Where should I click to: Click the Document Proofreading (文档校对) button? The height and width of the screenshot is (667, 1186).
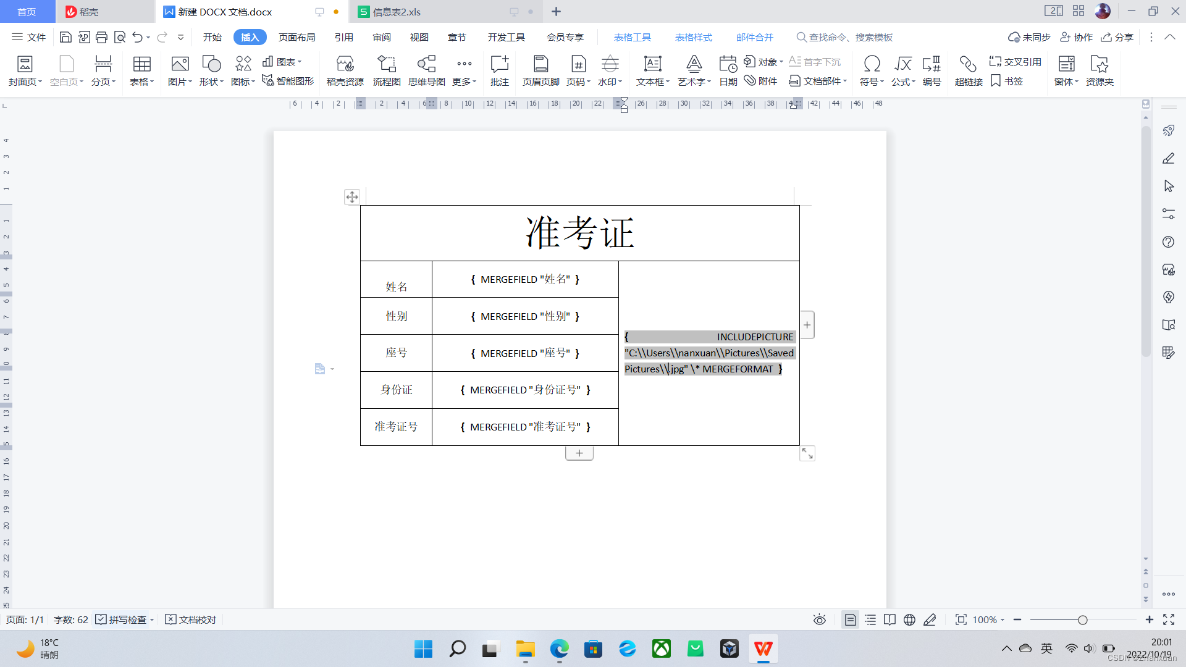point(191,619)
